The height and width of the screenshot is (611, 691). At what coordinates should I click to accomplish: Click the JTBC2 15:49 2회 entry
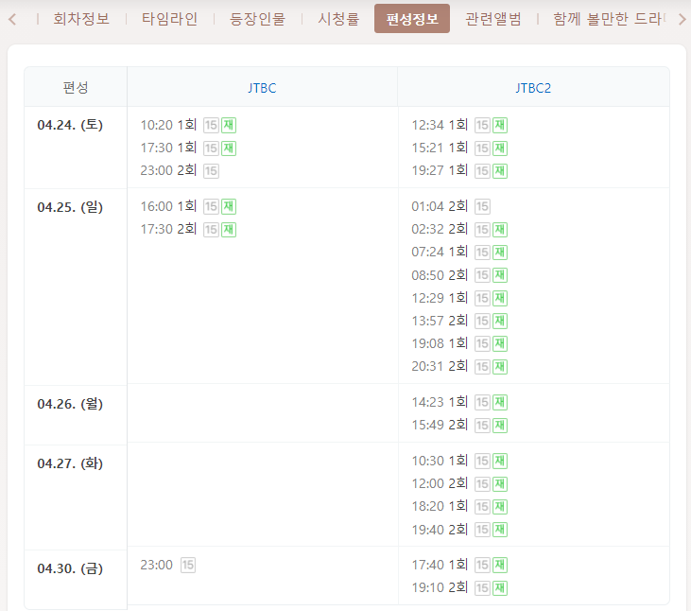[x=459, y=425]
